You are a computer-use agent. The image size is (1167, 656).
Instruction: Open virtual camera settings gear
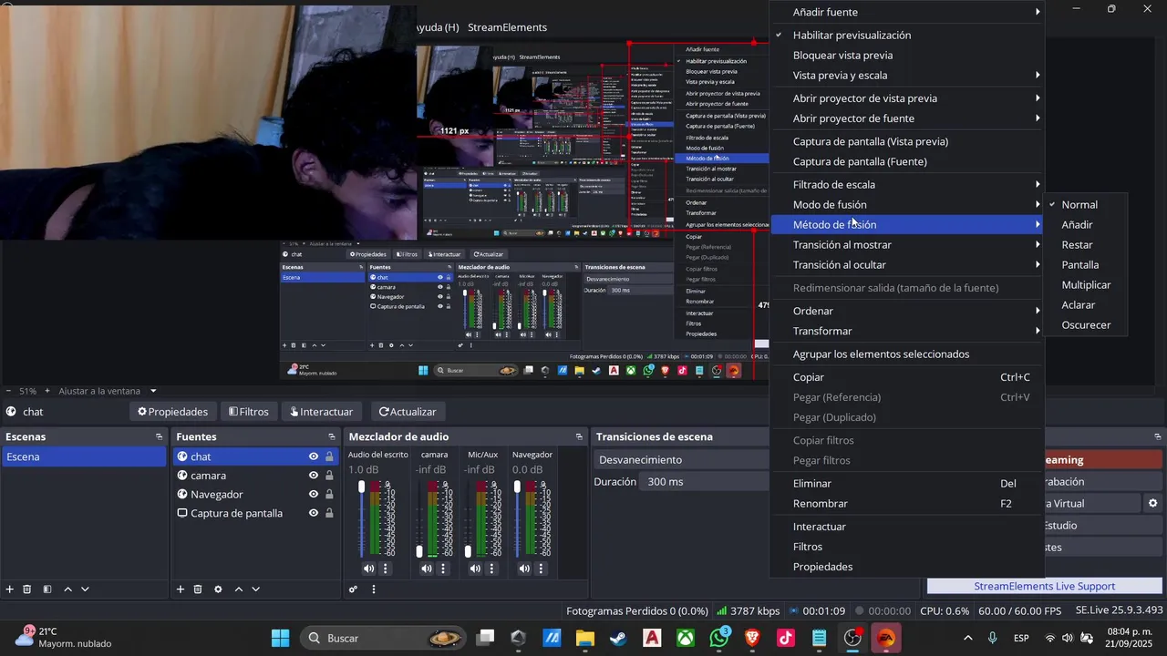point(1152,503)
